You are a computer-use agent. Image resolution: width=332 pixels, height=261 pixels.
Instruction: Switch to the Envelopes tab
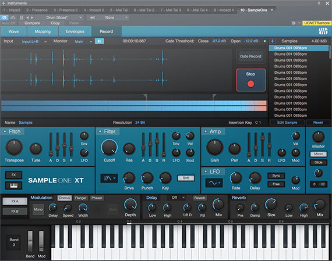75,31
